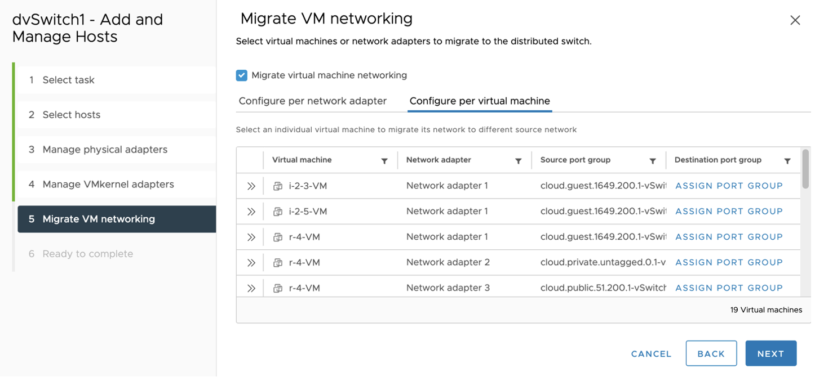Open filter for Virtual machine column
Image resolution: width=815 pixels, height=377 pixels.
pyautogui.click(x=384, y=161)
